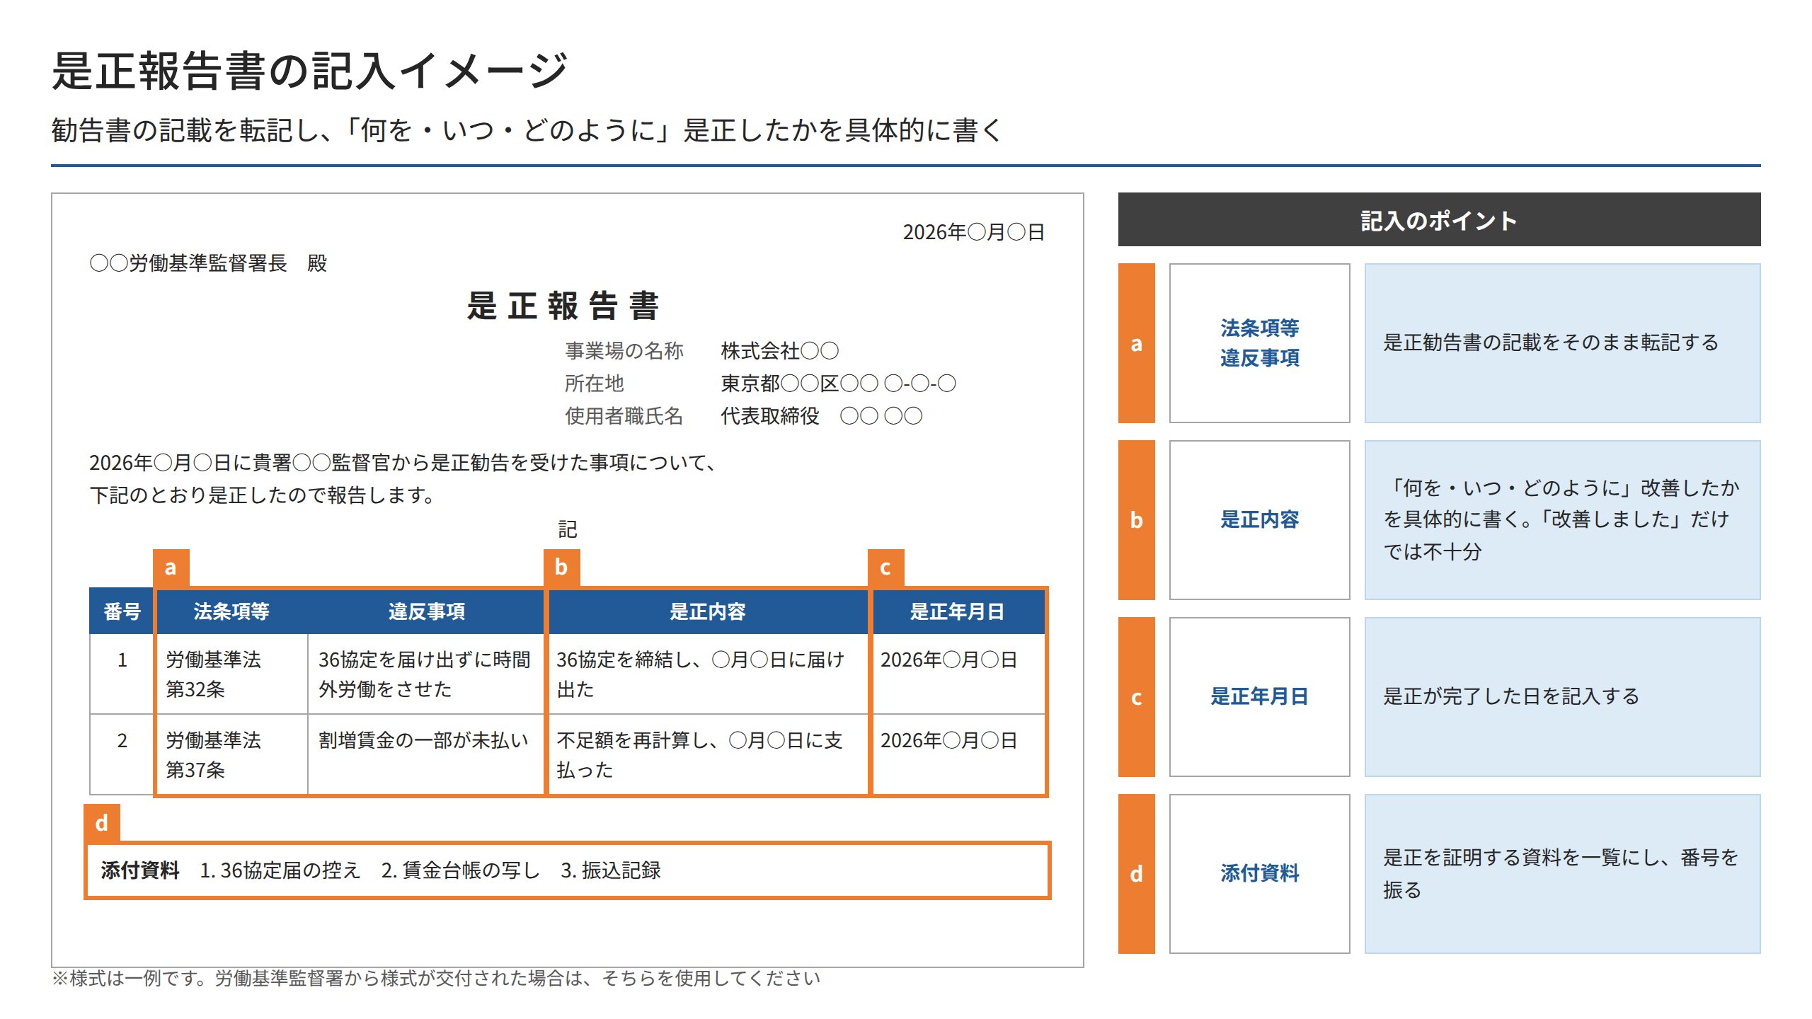Select the 法条項等 違反事項 card in the points panel

click(1259, 343)
